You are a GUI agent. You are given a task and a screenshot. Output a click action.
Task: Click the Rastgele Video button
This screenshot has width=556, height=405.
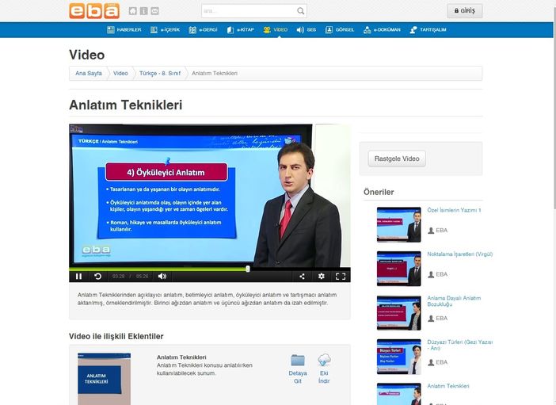pos(397,159)
